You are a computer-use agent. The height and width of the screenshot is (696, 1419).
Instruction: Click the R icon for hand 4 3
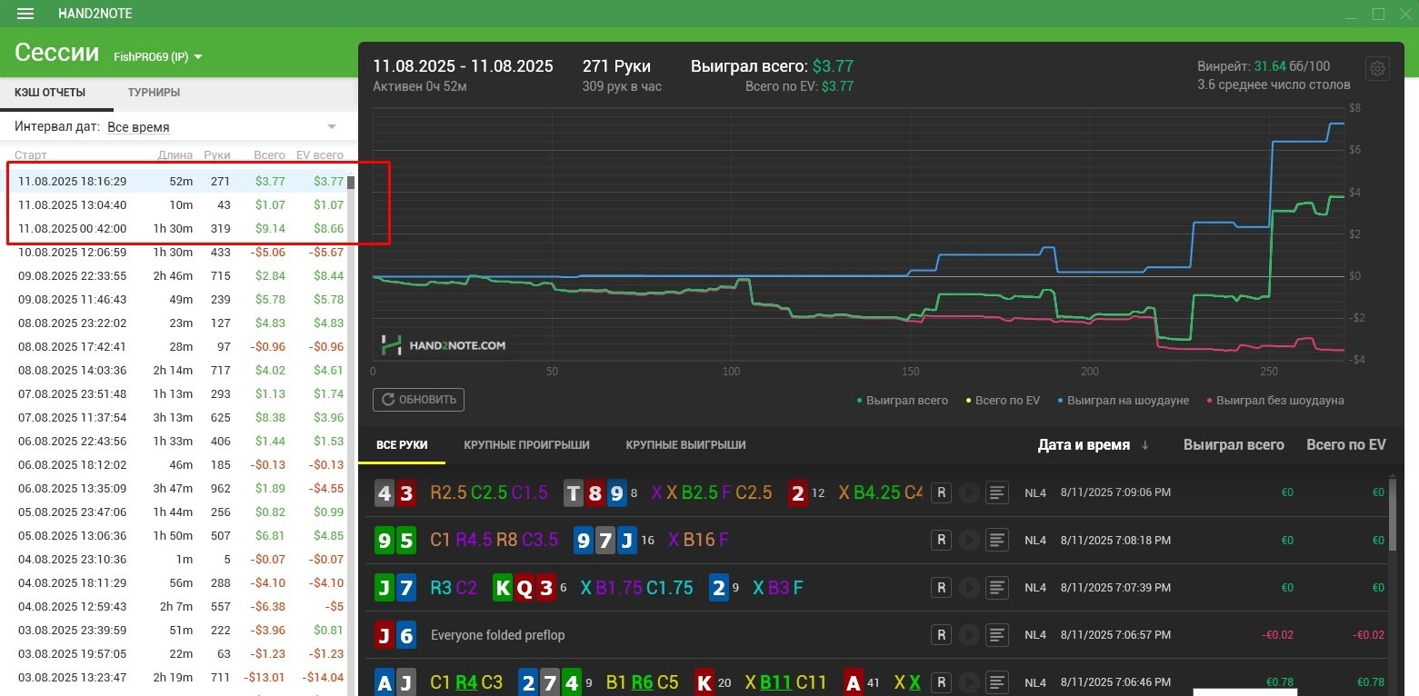[941, 492]
